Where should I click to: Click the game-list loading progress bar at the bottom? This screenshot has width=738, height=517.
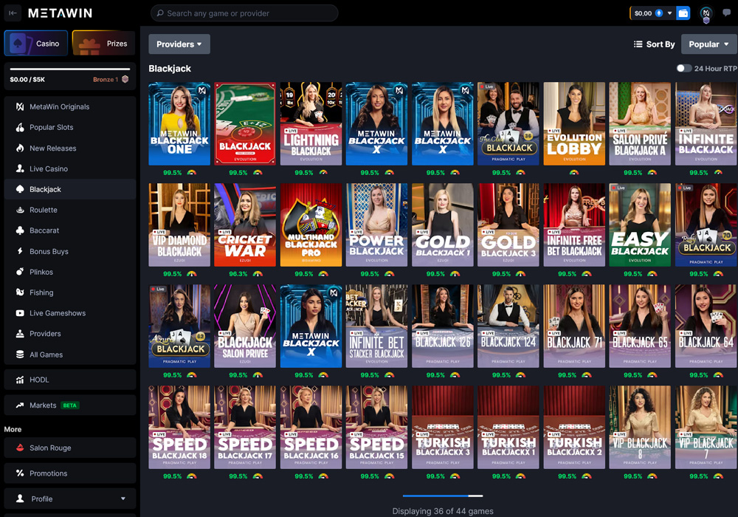(x=443, y=496)
